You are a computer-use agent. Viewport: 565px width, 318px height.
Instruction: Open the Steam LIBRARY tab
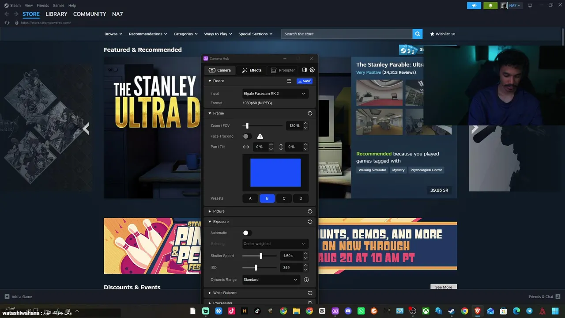(x=56, y=14)
